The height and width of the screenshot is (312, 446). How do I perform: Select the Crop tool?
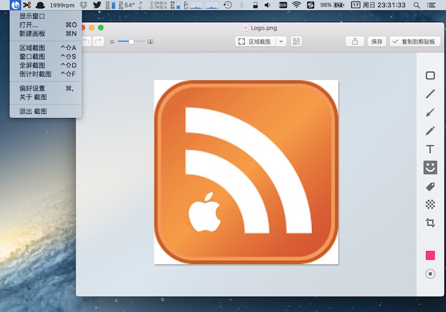(x=430, y=222)
